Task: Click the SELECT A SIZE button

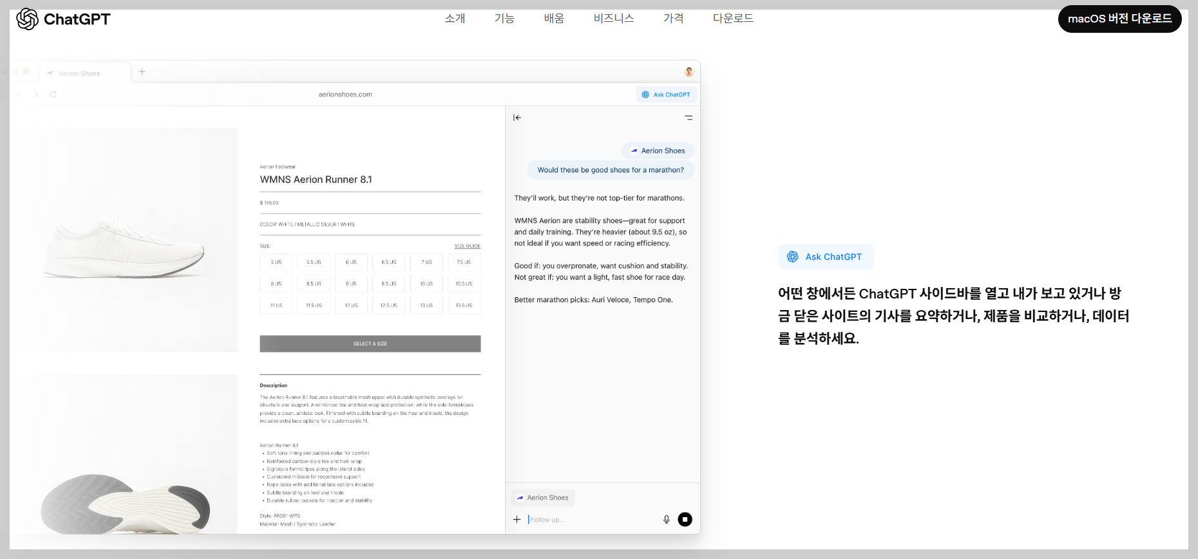Action: (370, 344)
